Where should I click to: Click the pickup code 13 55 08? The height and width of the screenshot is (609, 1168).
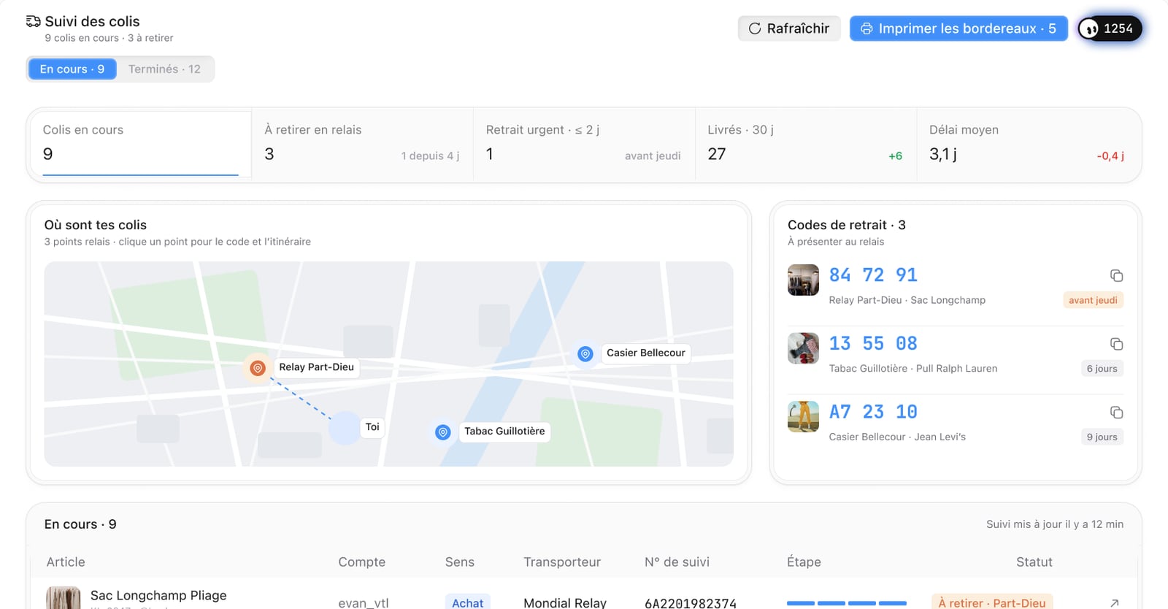(873, 344)
